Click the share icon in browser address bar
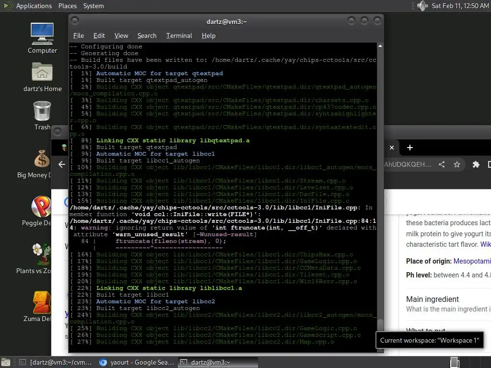The height and width of the screenshot is (368, 491). [x=442, y=164]
